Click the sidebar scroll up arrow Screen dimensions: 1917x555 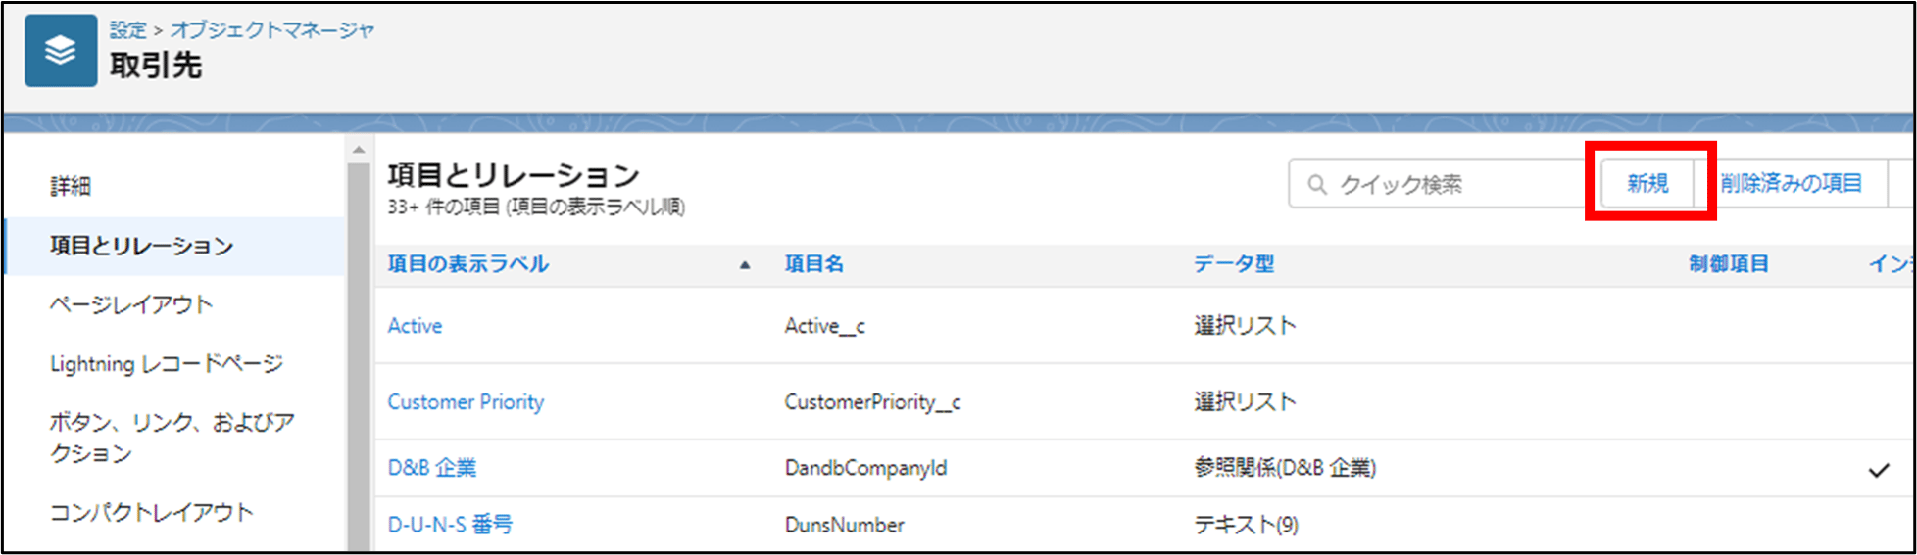coord(359,150)
